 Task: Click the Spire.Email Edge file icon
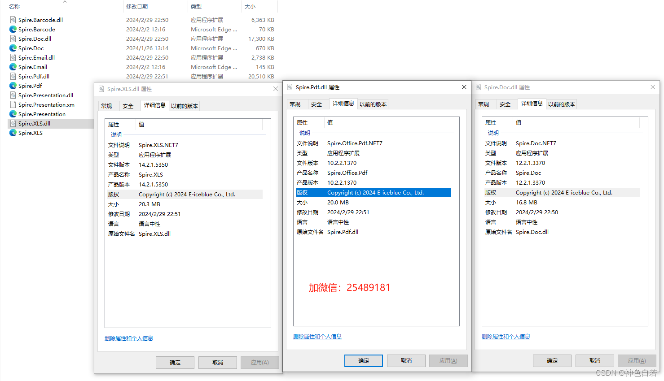coord(13,67)
